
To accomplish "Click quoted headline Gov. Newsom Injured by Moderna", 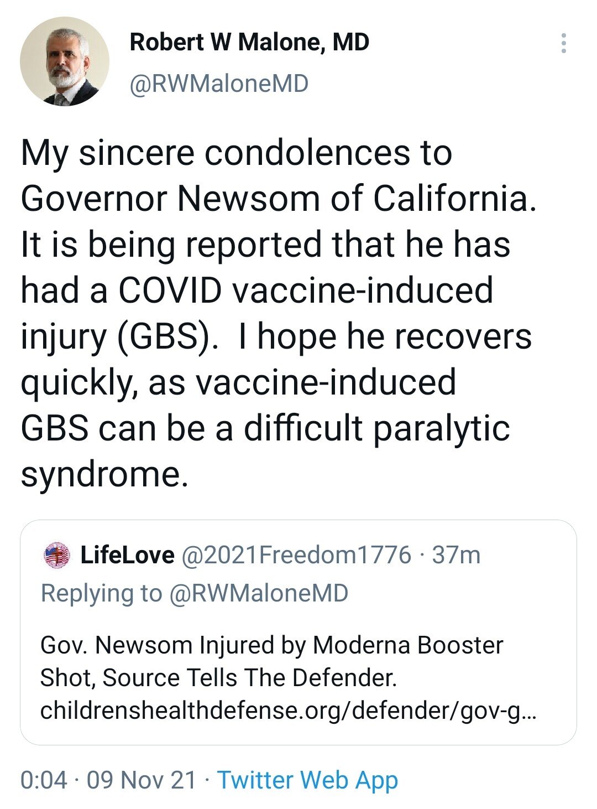I will click(271, 645).
